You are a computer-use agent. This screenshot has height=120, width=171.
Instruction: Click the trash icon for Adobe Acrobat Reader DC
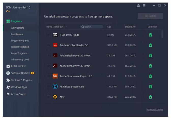click(x=150, y=45)
